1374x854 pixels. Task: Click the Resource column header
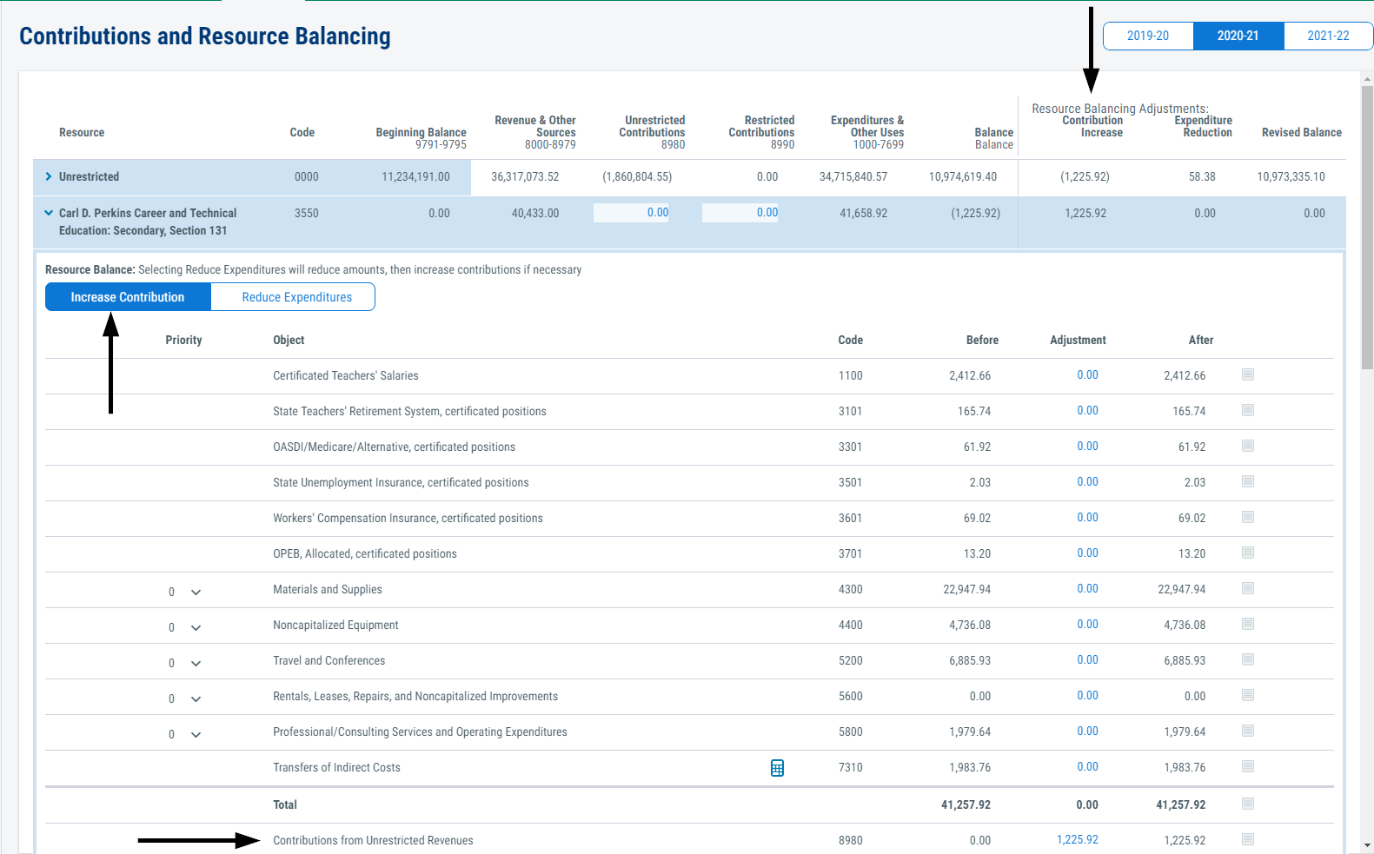pos(82,133)
